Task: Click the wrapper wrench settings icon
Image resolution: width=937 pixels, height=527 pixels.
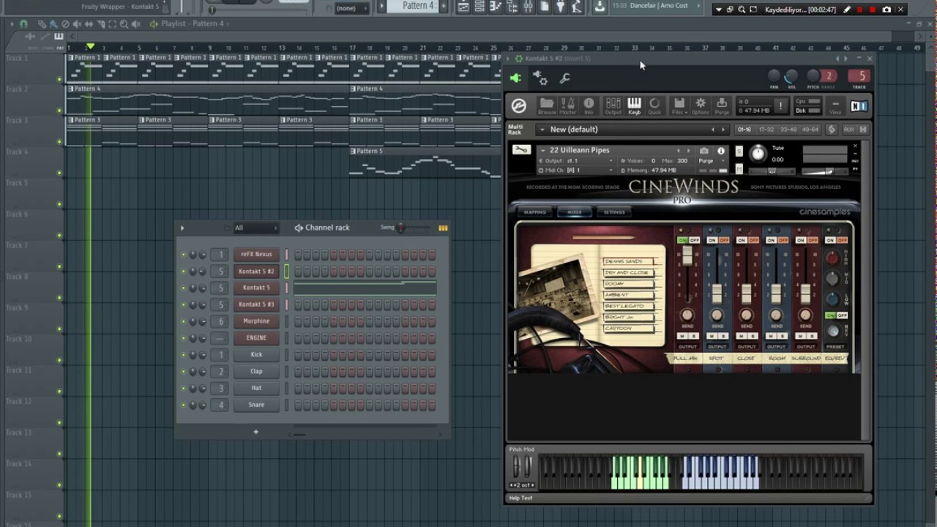Action: pos(564,78)
